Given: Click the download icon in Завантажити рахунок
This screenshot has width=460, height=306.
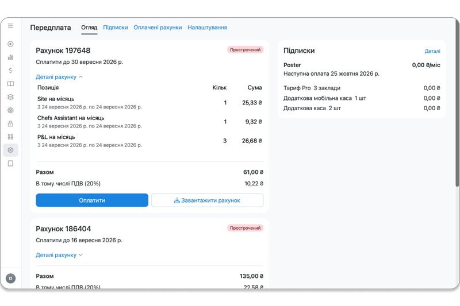Looking at the screenshot, I should 177,200.
